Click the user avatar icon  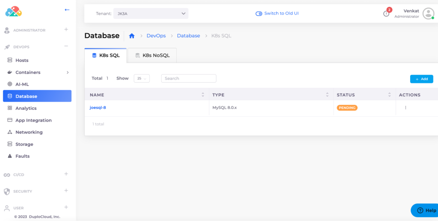tap(428, 14)
